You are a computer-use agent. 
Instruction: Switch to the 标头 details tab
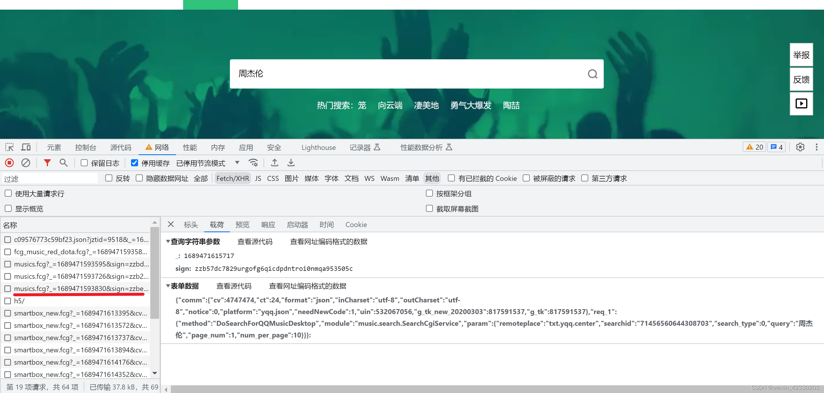click(191, 225)
